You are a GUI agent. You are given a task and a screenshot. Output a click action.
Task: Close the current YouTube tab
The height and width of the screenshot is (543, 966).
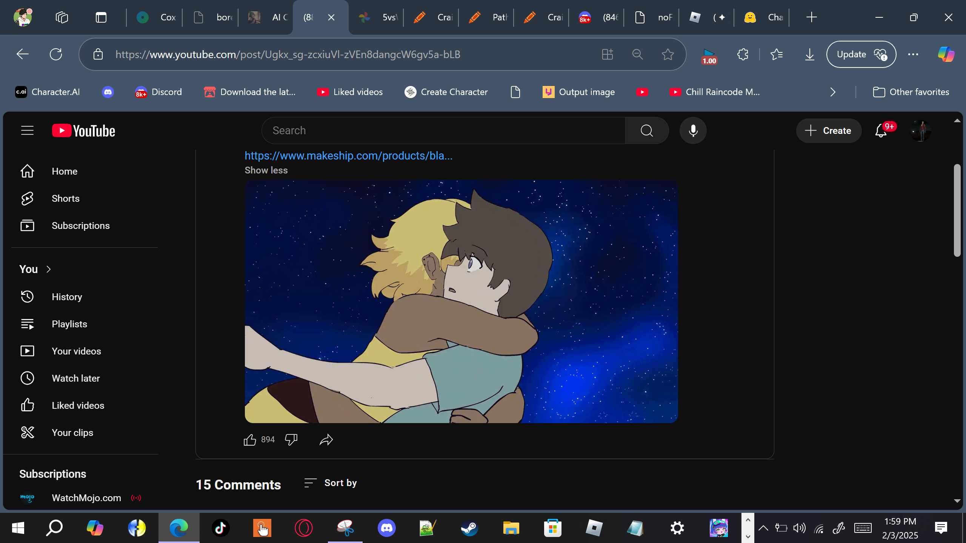click(331, 17)
